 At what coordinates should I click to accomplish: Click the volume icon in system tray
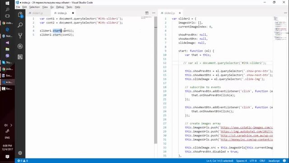pos(6,125)
